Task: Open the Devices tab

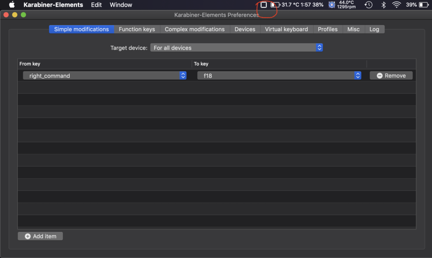Action: [x=245, y=29]
